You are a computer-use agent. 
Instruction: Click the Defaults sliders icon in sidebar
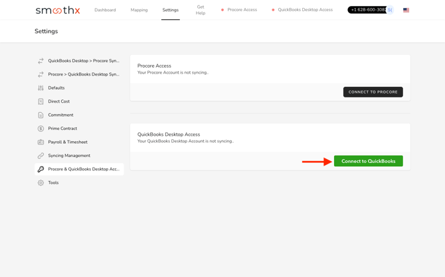(x=41, y=88)
